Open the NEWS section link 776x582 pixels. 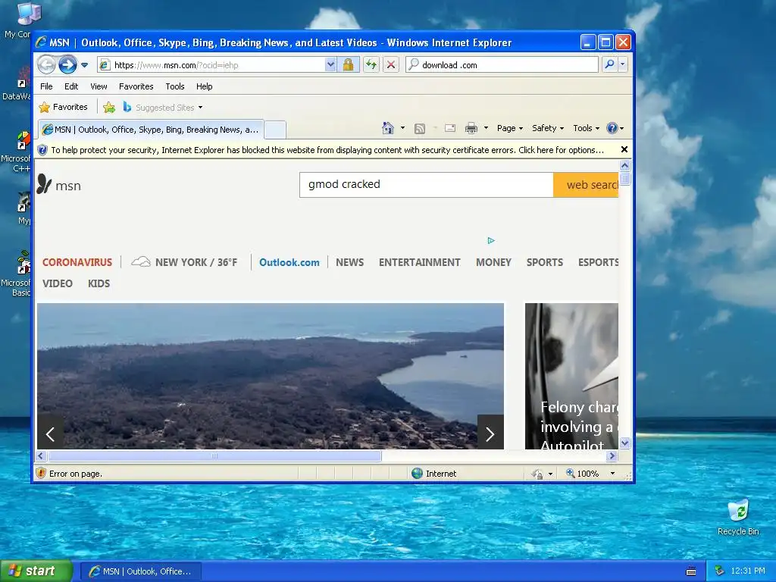[x=350, y=262]
